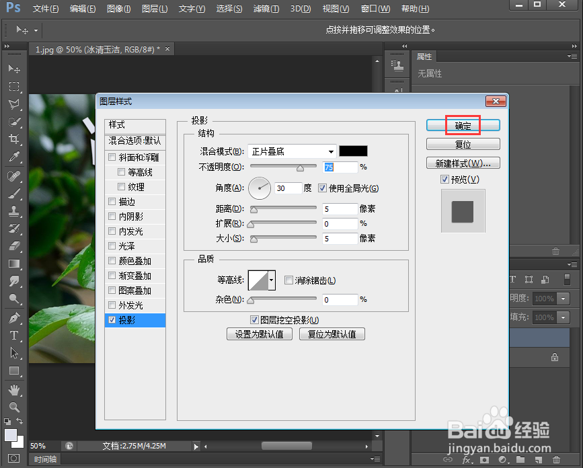Select the Clone Stamp tool
This screenshot has height=468, width=583.
click(14, 210)
